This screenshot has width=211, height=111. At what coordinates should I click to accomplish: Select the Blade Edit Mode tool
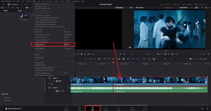tap(99, 59)
